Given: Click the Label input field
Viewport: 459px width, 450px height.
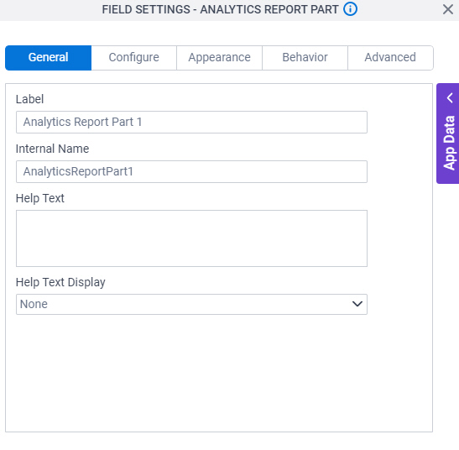Looking at the screenshot, I should [191, 123].
